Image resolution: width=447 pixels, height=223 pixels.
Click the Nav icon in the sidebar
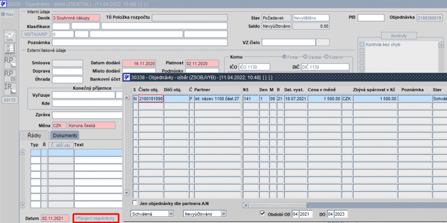tap(3, 15)
